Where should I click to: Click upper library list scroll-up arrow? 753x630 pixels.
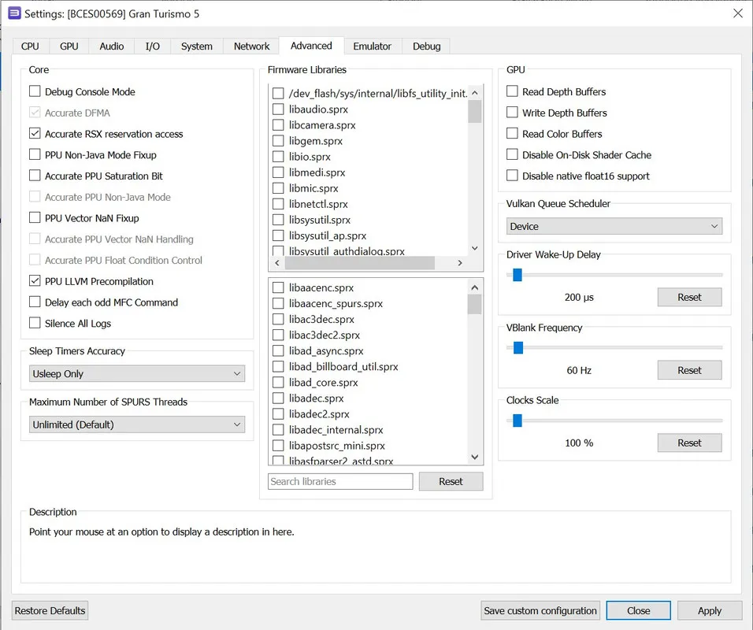tap(474, 93)
